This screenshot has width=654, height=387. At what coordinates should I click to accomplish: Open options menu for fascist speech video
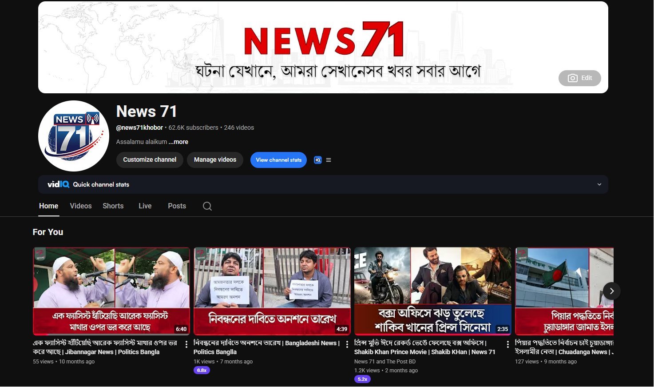[x=186, y=344]
